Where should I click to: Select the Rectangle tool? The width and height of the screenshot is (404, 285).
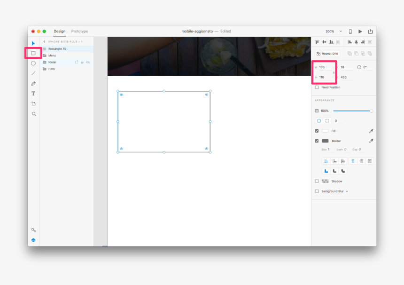[x=33, y=53]
